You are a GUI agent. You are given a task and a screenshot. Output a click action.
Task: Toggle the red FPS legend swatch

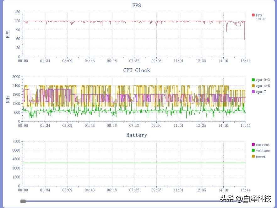tap(253, 15)
